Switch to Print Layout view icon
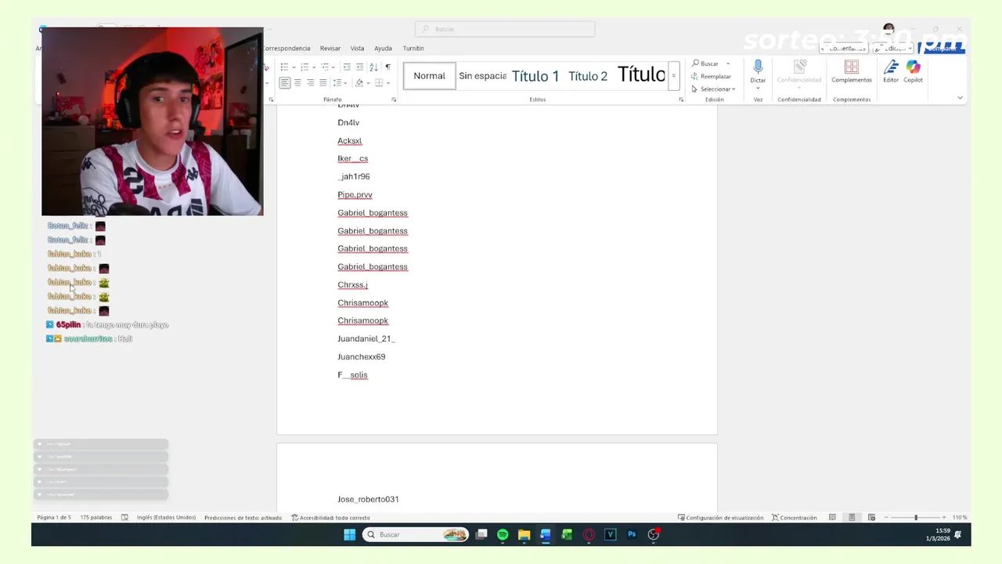This screenshot has width=1002, height=564. pos(852,518)
